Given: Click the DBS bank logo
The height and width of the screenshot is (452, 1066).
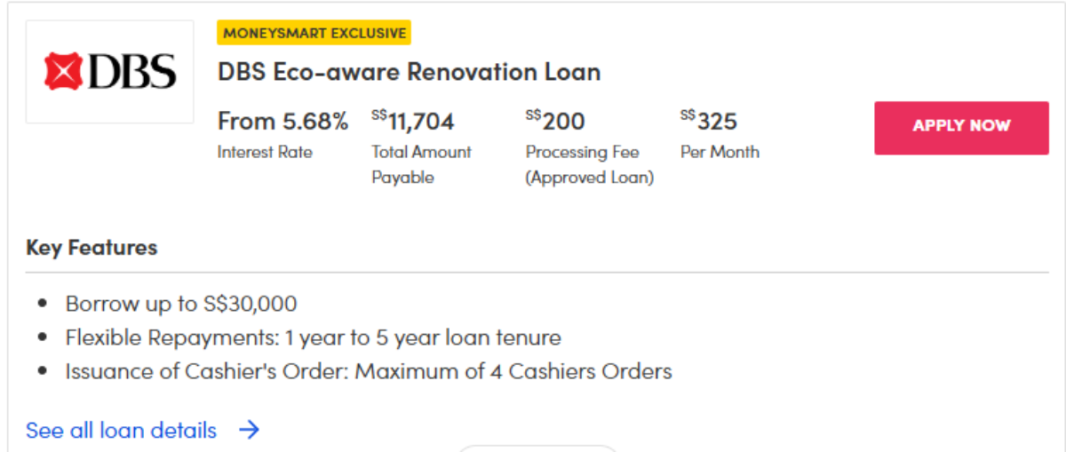Looking at the screenshot, I should tap(110, 72).
